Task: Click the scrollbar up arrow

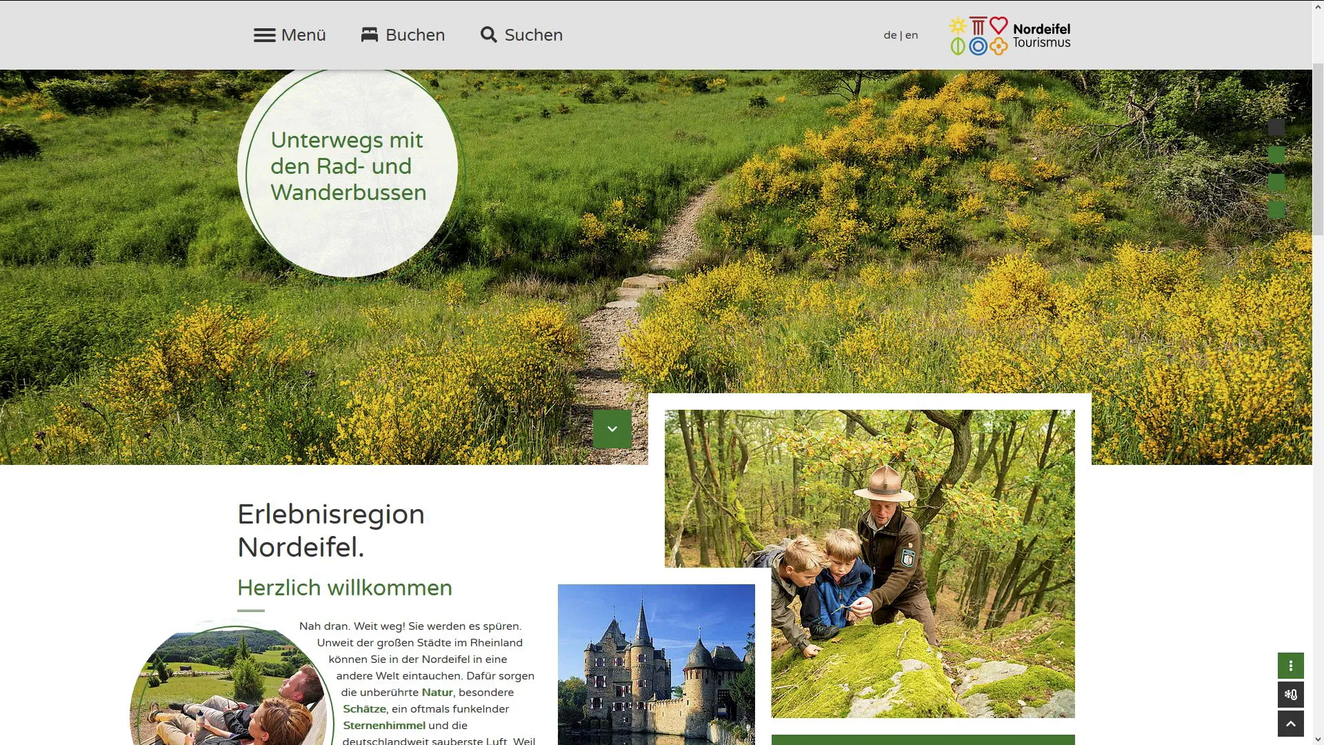Action: [x=1318, y=6]
